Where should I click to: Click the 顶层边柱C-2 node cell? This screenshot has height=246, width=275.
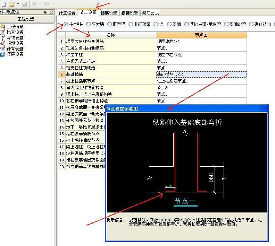[x=201, y=42]
